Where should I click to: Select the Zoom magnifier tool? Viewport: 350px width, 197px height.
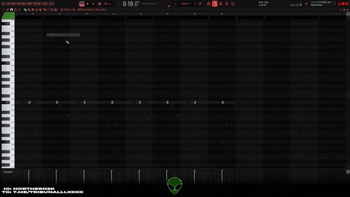tap(52, 10)
